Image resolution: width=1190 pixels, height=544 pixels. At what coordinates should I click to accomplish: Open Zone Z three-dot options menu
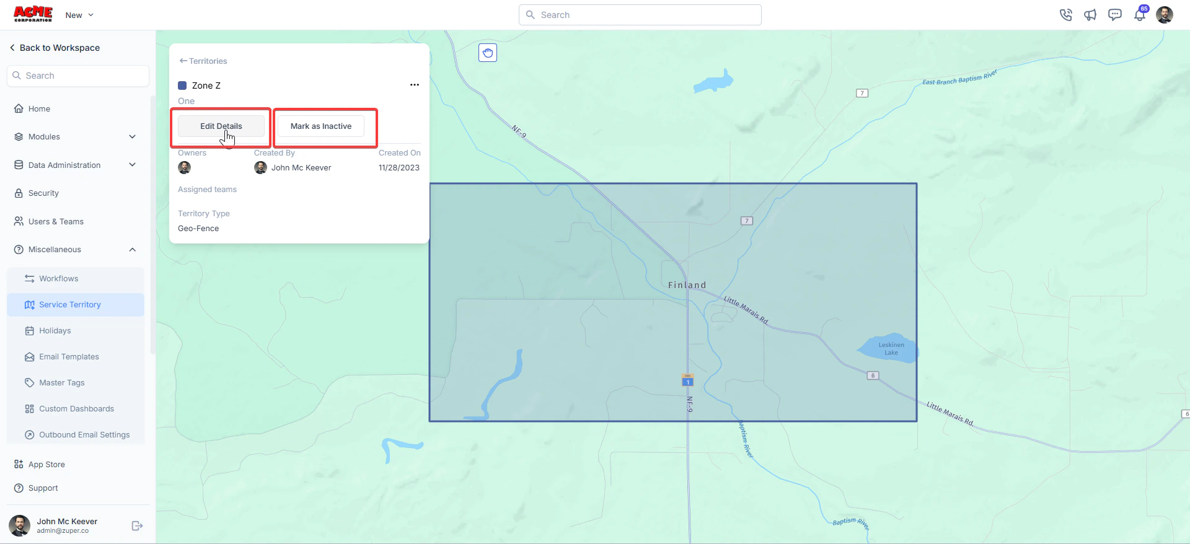click(x=415, y=85)
